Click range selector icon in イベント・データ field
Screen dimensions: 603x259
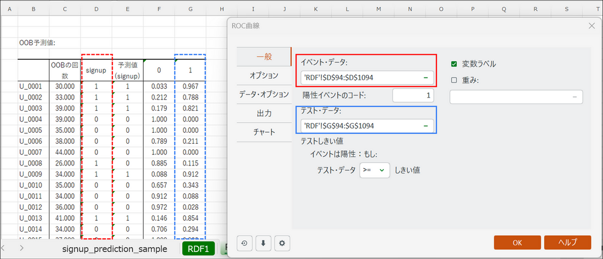(426, 78)
